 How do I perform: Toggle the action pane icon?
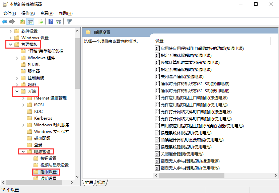59,21
